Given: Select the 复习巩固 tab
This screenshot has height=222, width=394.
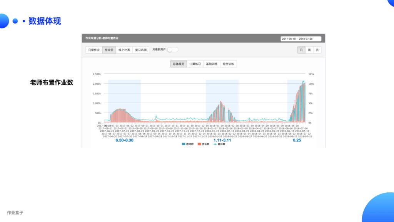Looking at the screenshot, I should tap(140, 50).
